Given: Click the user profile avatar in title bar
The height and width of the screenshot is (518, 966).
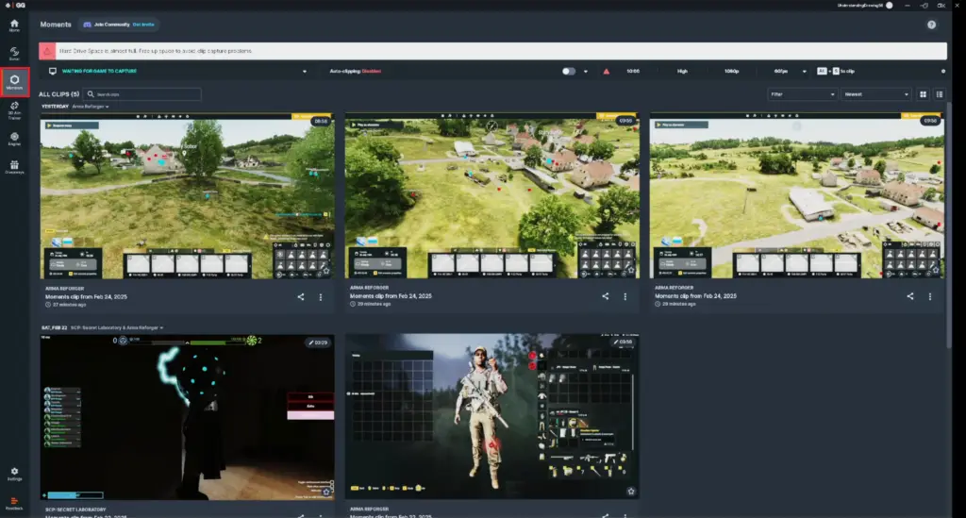Looking at the screenshot, I should coord(889,5).
